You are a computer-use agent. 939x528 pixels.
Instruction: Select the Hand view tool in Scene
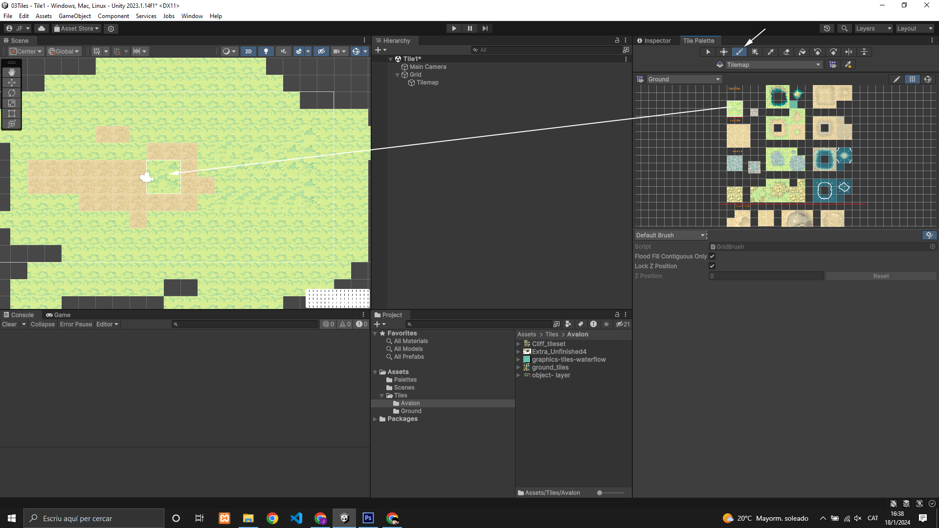(12, 72)
